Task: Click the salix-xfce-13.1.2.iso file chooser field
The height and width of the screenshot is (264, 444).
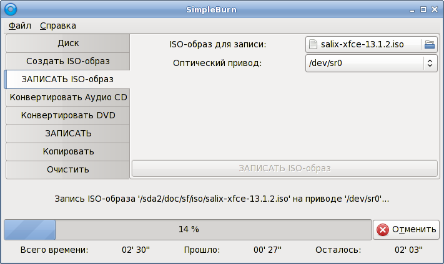Action: point(362,44)
